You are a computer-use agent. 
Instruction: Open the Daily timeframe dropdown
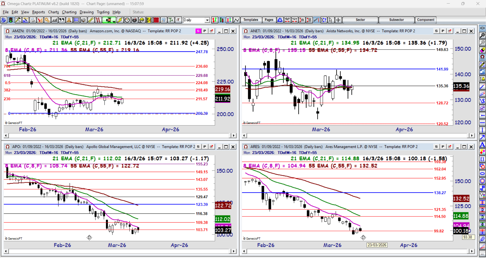click(207, 20)
